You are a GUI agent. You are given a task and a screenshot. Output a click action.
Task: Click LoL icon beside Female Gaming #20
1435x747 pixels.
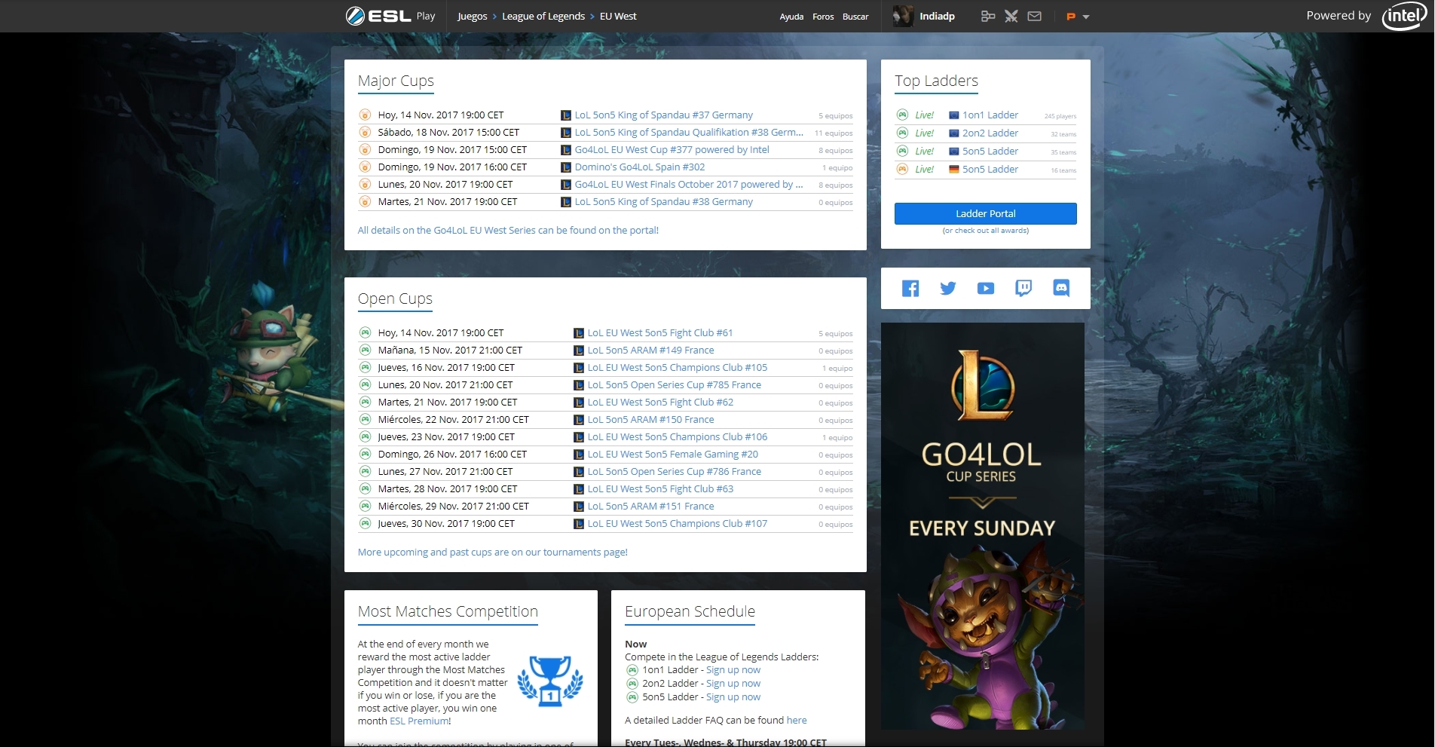pyautogui.click(x=579, y=455)
